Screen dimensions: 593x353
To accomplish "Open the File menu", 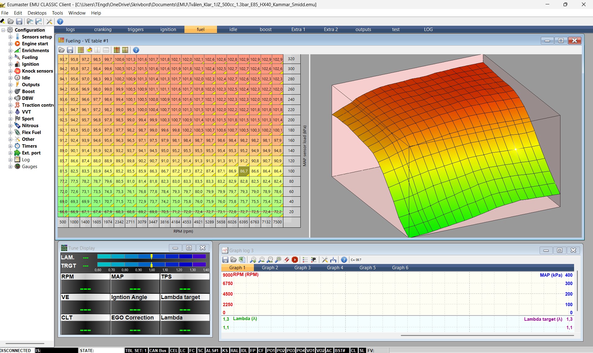I will pyautogui.click(x=5, y=13).
